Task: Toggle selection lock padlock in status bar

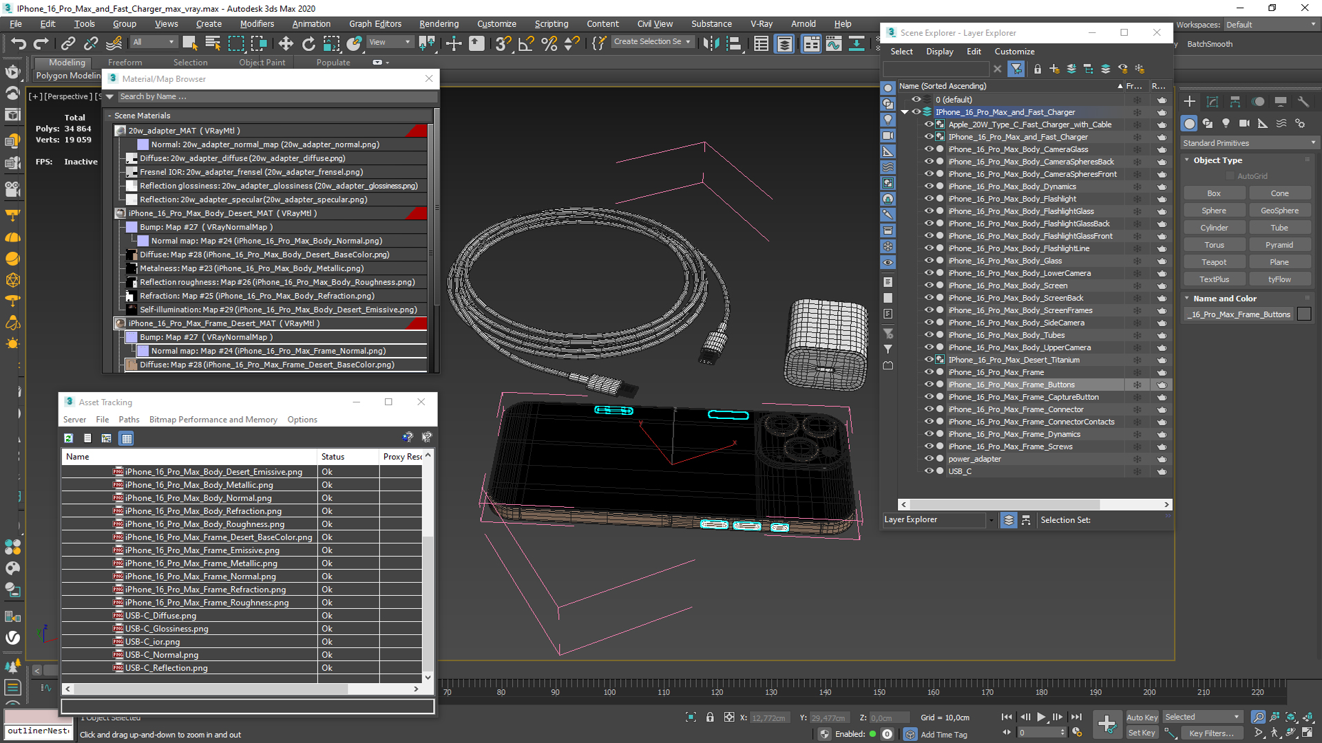Action: click(x=710, y=717)
